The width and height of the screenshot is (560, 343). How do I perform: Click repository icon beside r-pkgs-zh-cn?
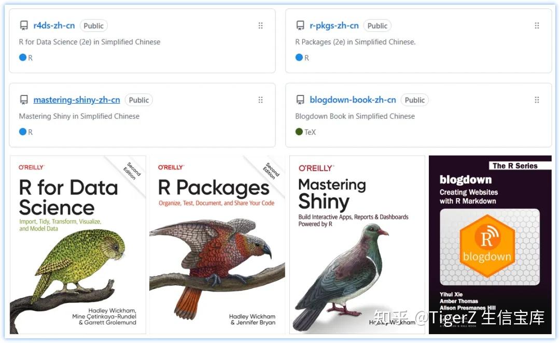click(300, 26)
